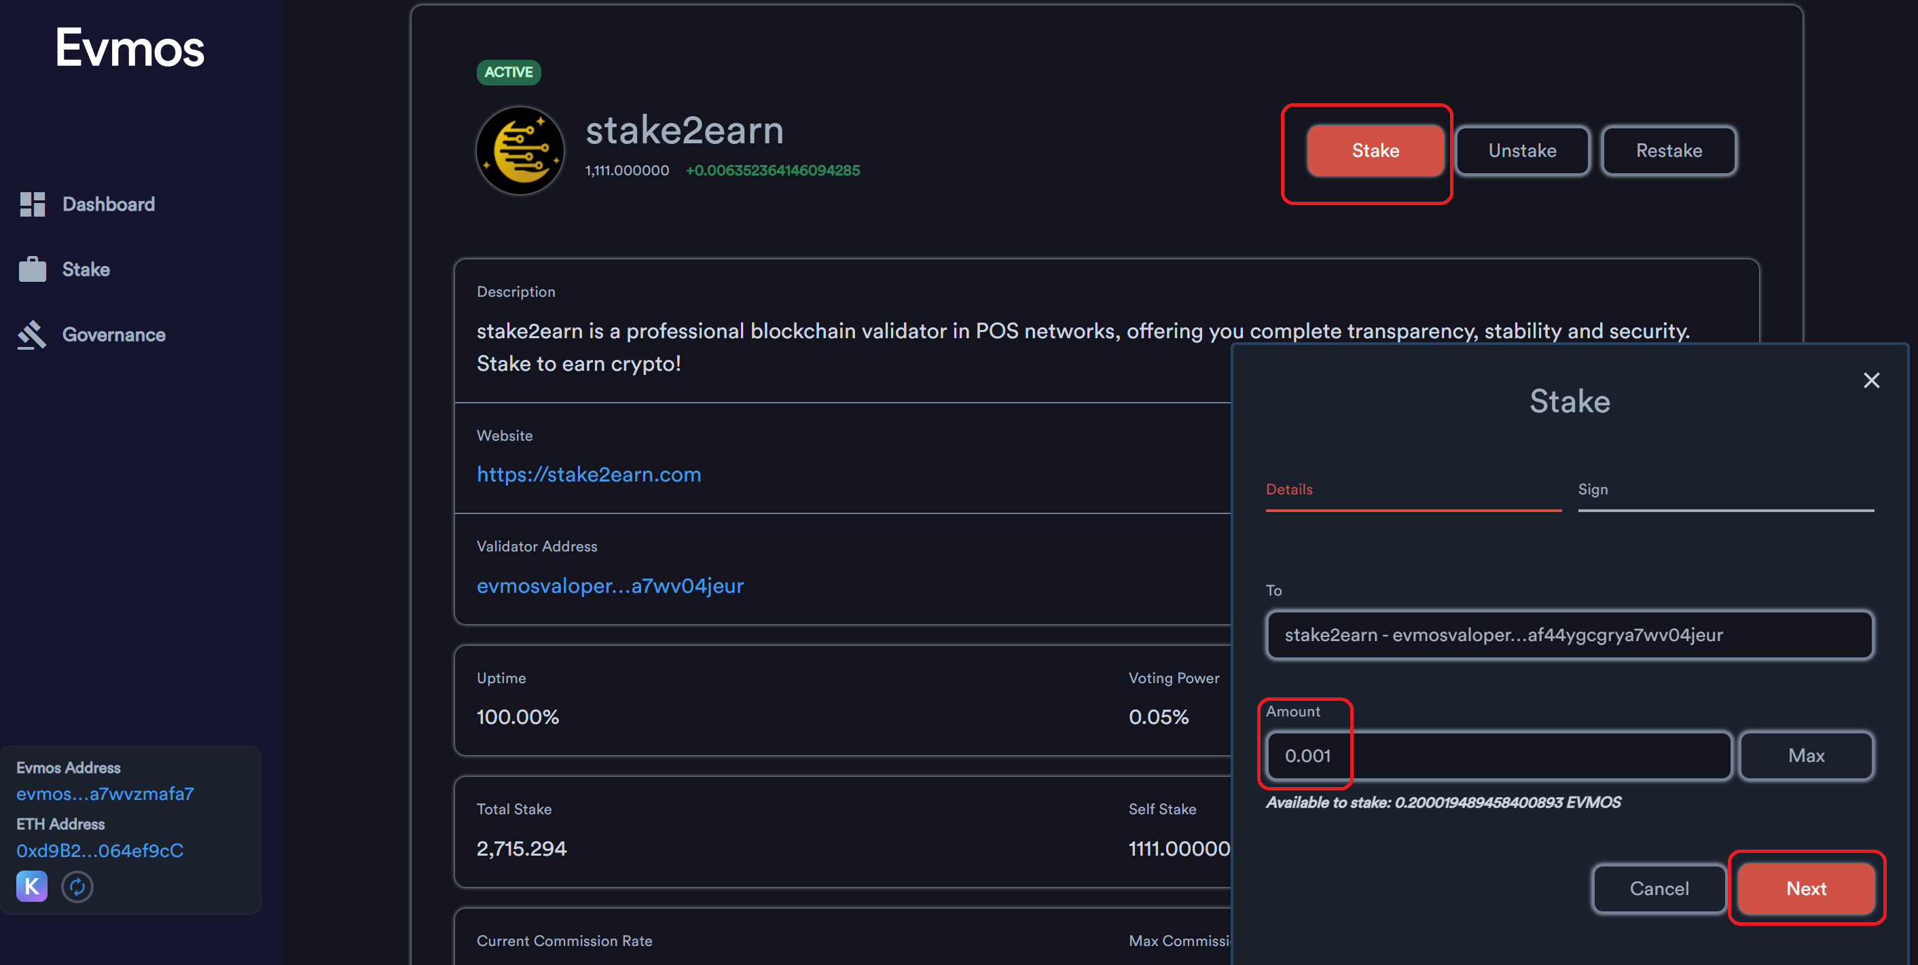
Task: Click the red Stake button
Action: (1375, 150)
